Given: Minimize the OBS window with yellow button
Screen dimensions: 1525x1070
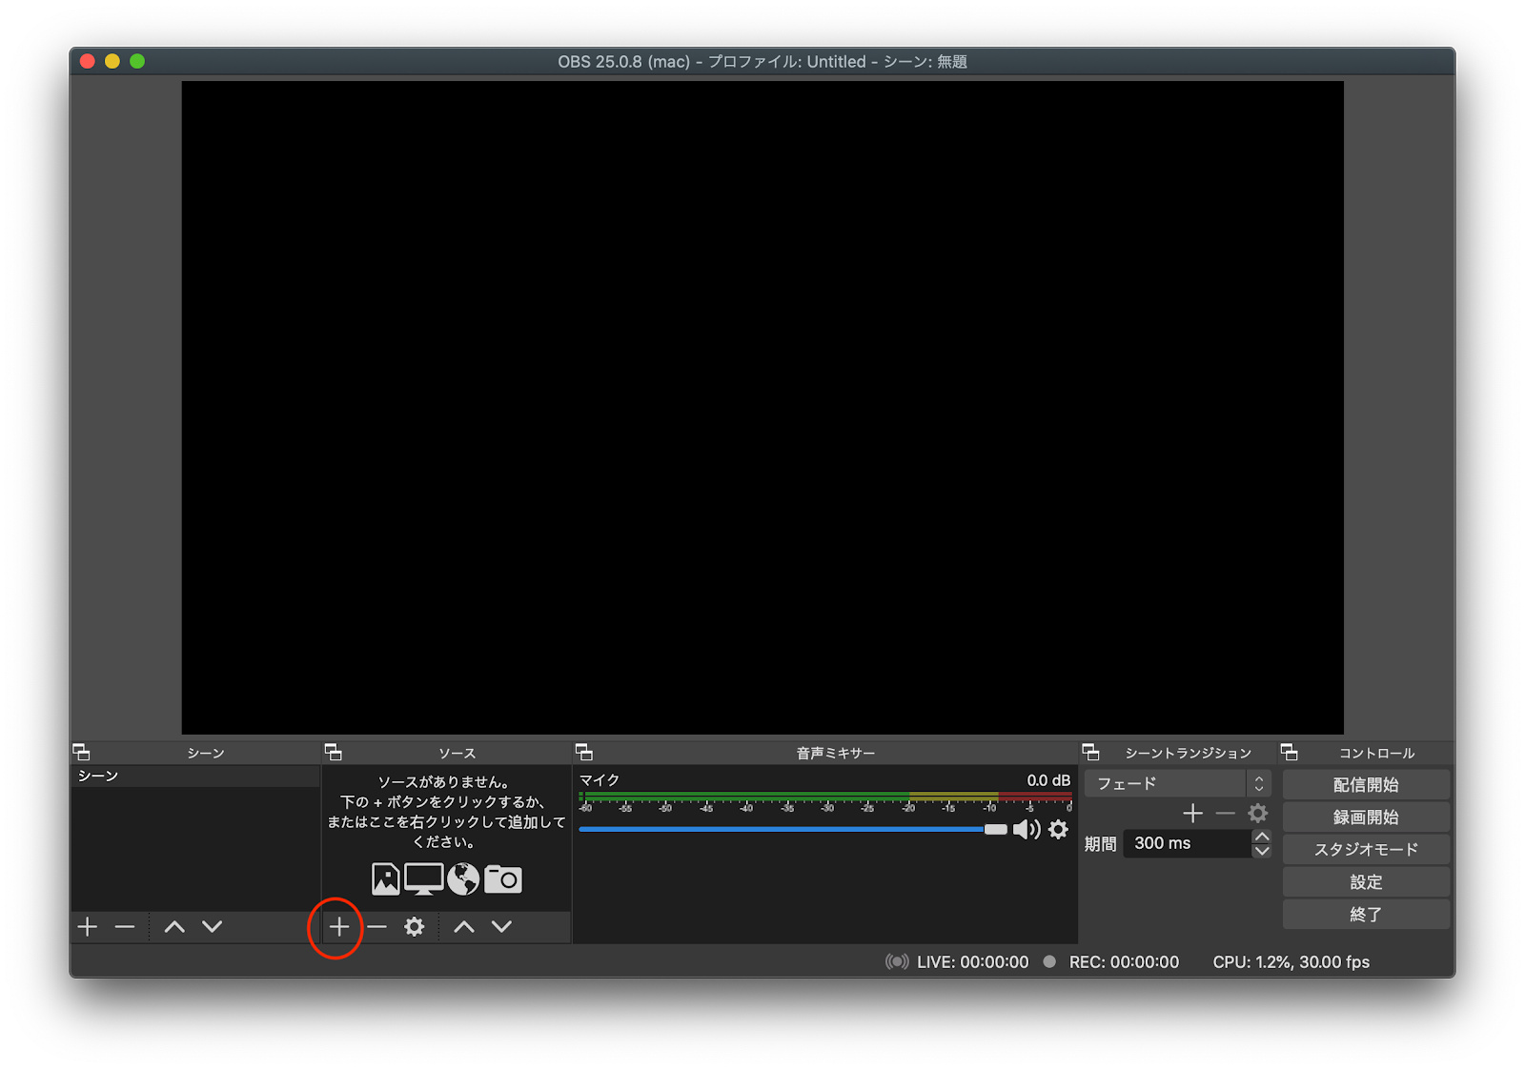Looking at the screenshot, I should tap(112, 61).
